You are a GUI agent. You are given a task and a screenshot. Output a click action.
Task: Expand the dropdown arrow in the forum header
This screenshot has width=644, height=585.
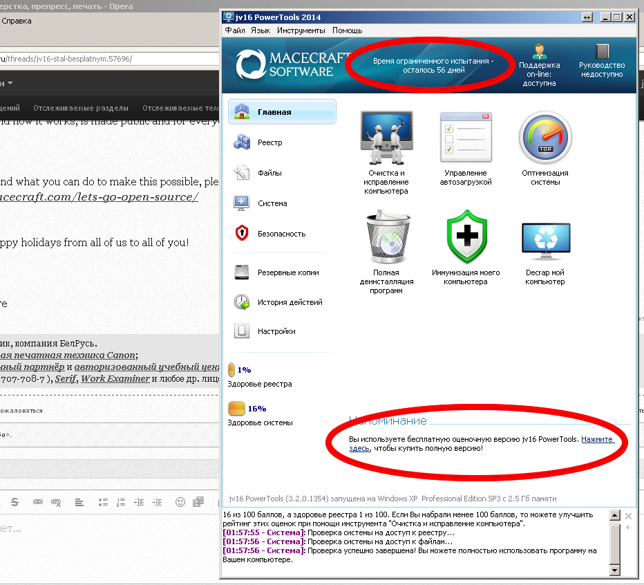pos(10,83)
